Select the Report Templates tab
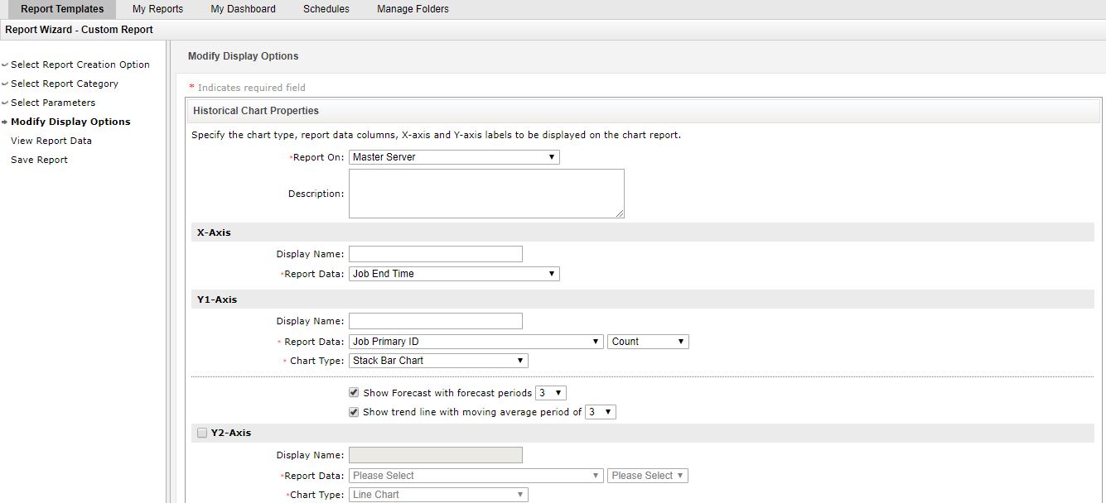Viewport: 1106px width, 503px height. click(x=62, y=8)
